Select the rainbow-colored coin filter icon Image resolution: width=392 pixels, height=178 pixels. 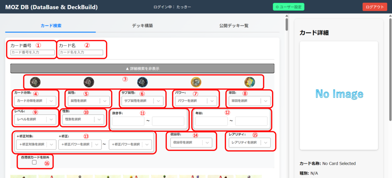[x=250, y=81]
